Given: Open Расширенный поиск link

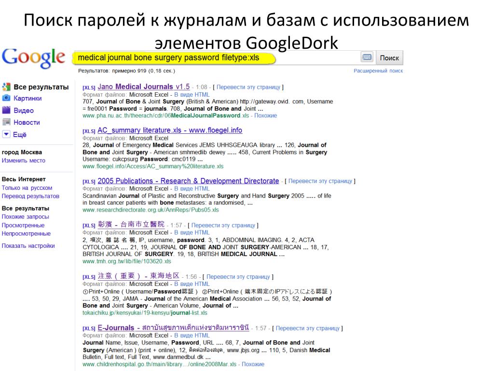Looking at the screenshot, I should (378, 71).
